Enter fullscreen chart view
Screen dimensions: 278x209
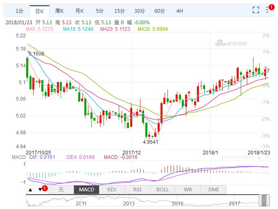coord(256,10)
